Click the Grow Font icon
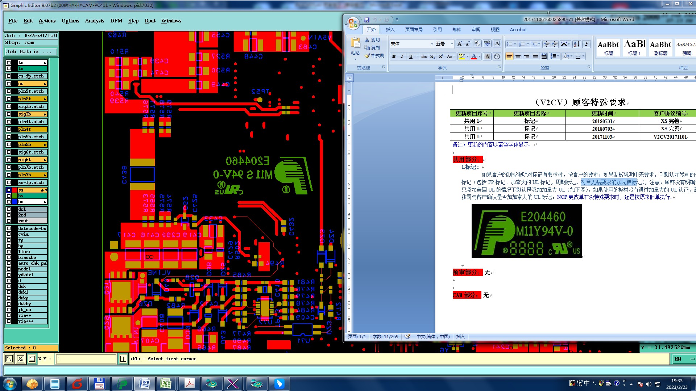Image resolution: width=696 pixels, height=391 pixels. coord(460,44)
